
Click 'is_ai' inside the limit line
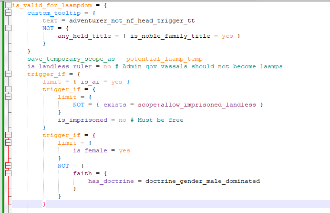(90, 82)
